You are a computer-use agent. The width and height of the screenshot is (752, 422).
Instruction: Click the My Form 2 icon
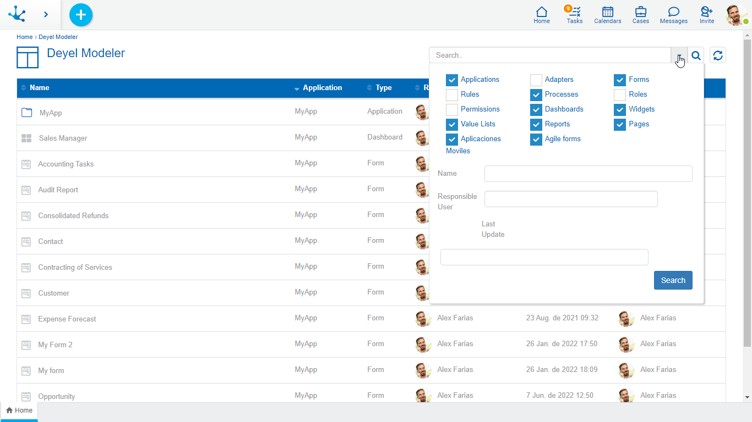[x=26, y=345]
